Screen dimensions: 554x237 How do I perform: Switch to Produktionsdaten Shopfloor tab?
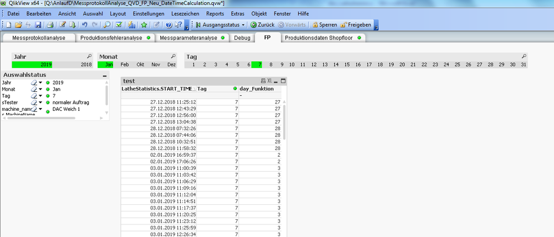coord(323,38)
